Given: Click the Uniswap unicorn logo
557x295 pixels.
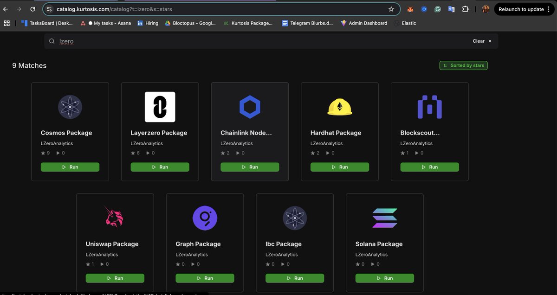Looking at the screenshot, I should click(x=115, y=217).
